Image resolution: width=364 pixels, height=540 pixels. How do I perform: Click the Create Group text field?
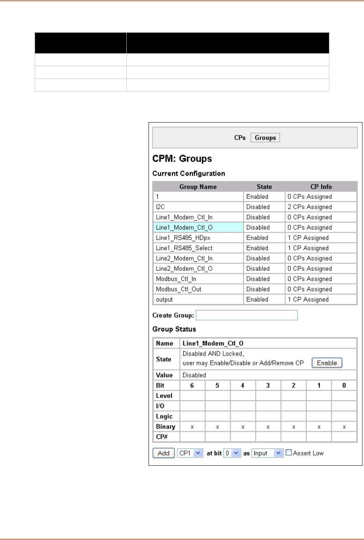pos(247,315)
